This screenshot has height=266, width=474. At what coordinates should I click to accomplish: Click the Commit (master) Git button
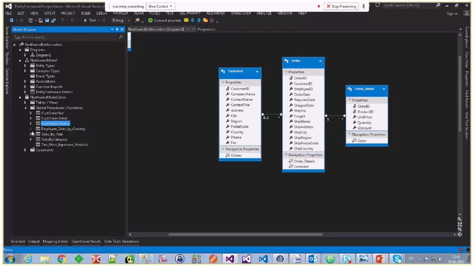[x=164, y=20]
